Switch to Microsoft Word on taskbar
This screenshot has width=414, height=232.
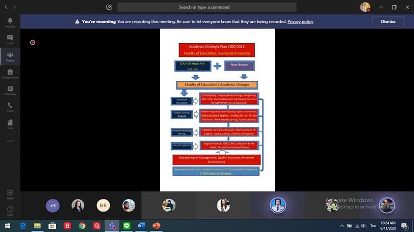click(141, 226)
